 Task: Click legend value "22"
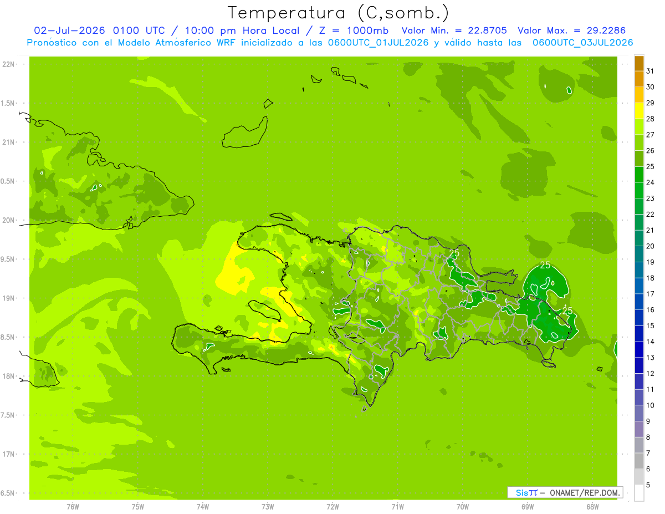coord(651,215)
